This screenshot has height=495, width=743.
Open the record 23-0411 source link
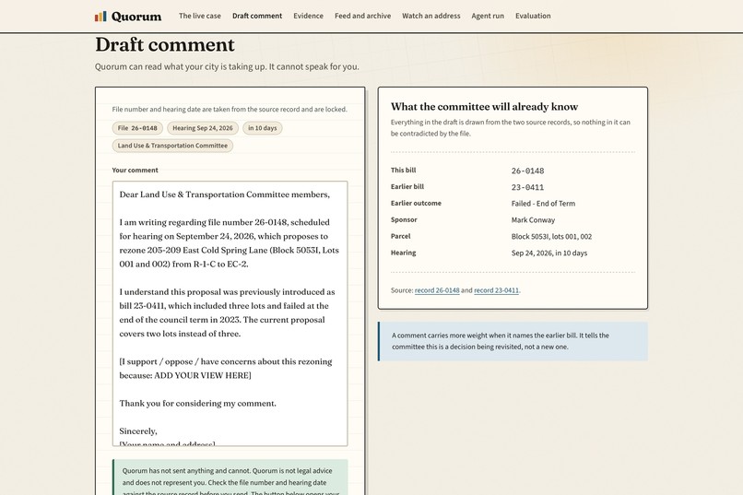point(496,290)
